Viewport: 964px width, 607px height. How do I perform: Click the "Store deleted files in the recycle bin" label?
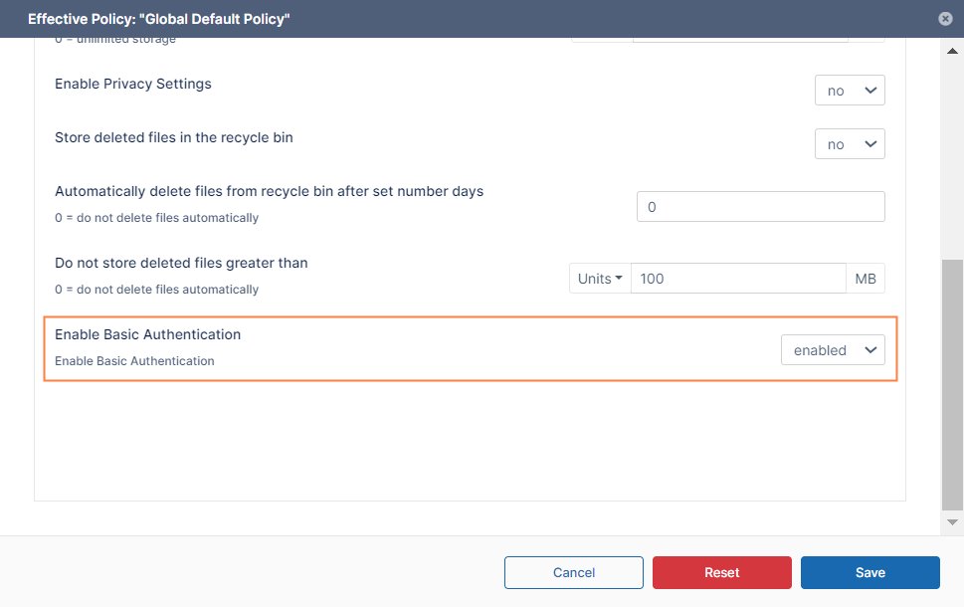(174, 137)
